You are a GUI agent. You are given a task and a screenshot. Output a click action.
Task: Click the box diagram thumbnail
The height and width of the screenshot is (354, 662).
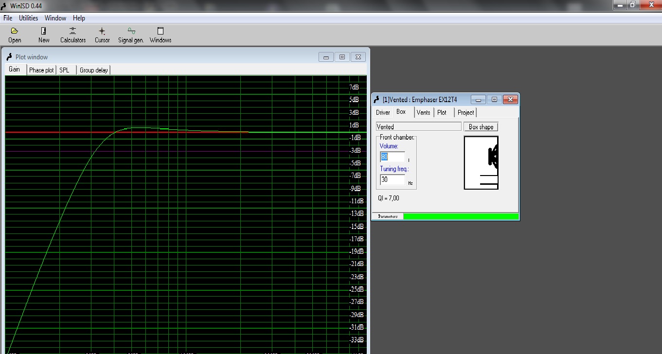coord(481,163)
